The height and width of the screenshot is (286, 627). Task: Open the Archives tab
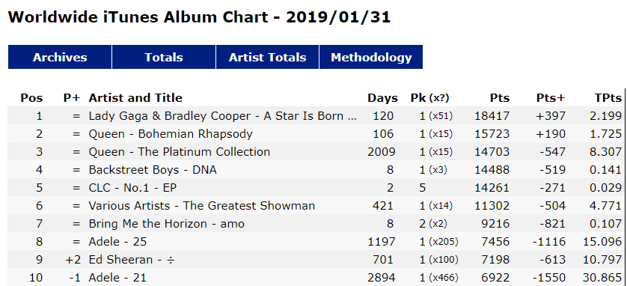click(x=60, y=57)
